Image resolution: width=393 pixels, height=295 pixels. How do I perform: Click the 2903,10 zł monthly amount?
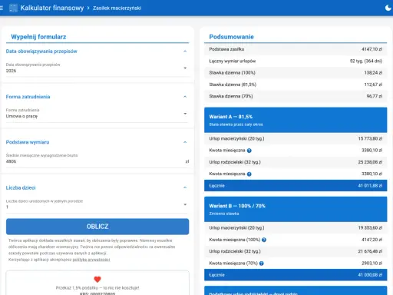pyautogui.click(x=372, y=264)
